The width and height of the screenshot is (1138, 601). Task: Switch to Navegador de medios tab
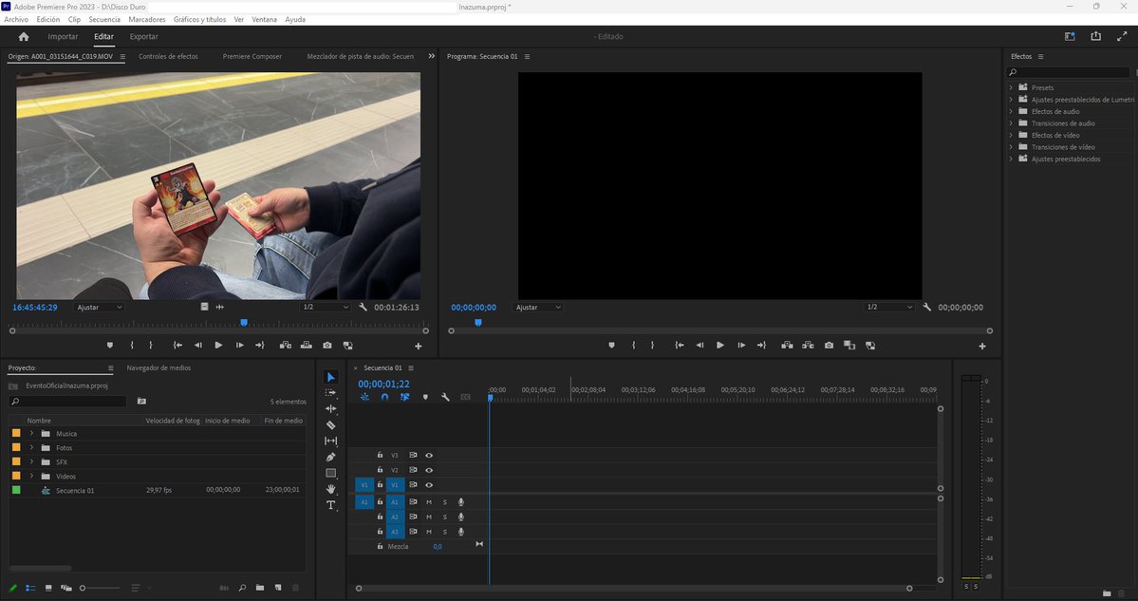tap(159, 368)
